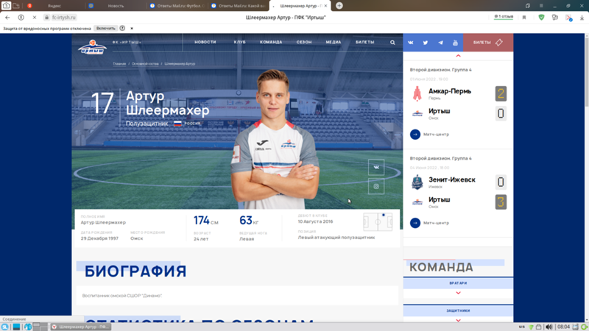This screenshot has height=331, width=589.
Task: Click the keyboard layout us indicator
Action: tap(521, 327)
